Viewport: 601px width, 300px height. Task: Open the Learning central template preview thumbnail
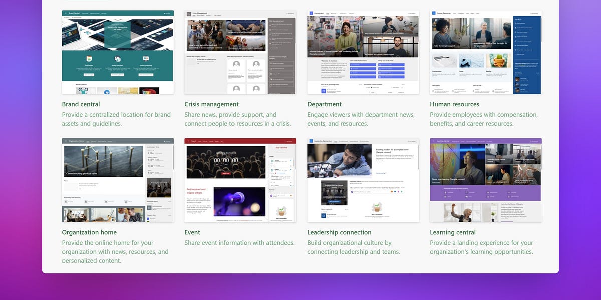click(x=485, y=180)
